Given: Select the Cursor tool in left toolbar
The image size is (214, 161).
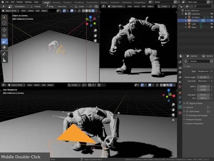Looking at the screenshot, I should (x=4, y=23).
